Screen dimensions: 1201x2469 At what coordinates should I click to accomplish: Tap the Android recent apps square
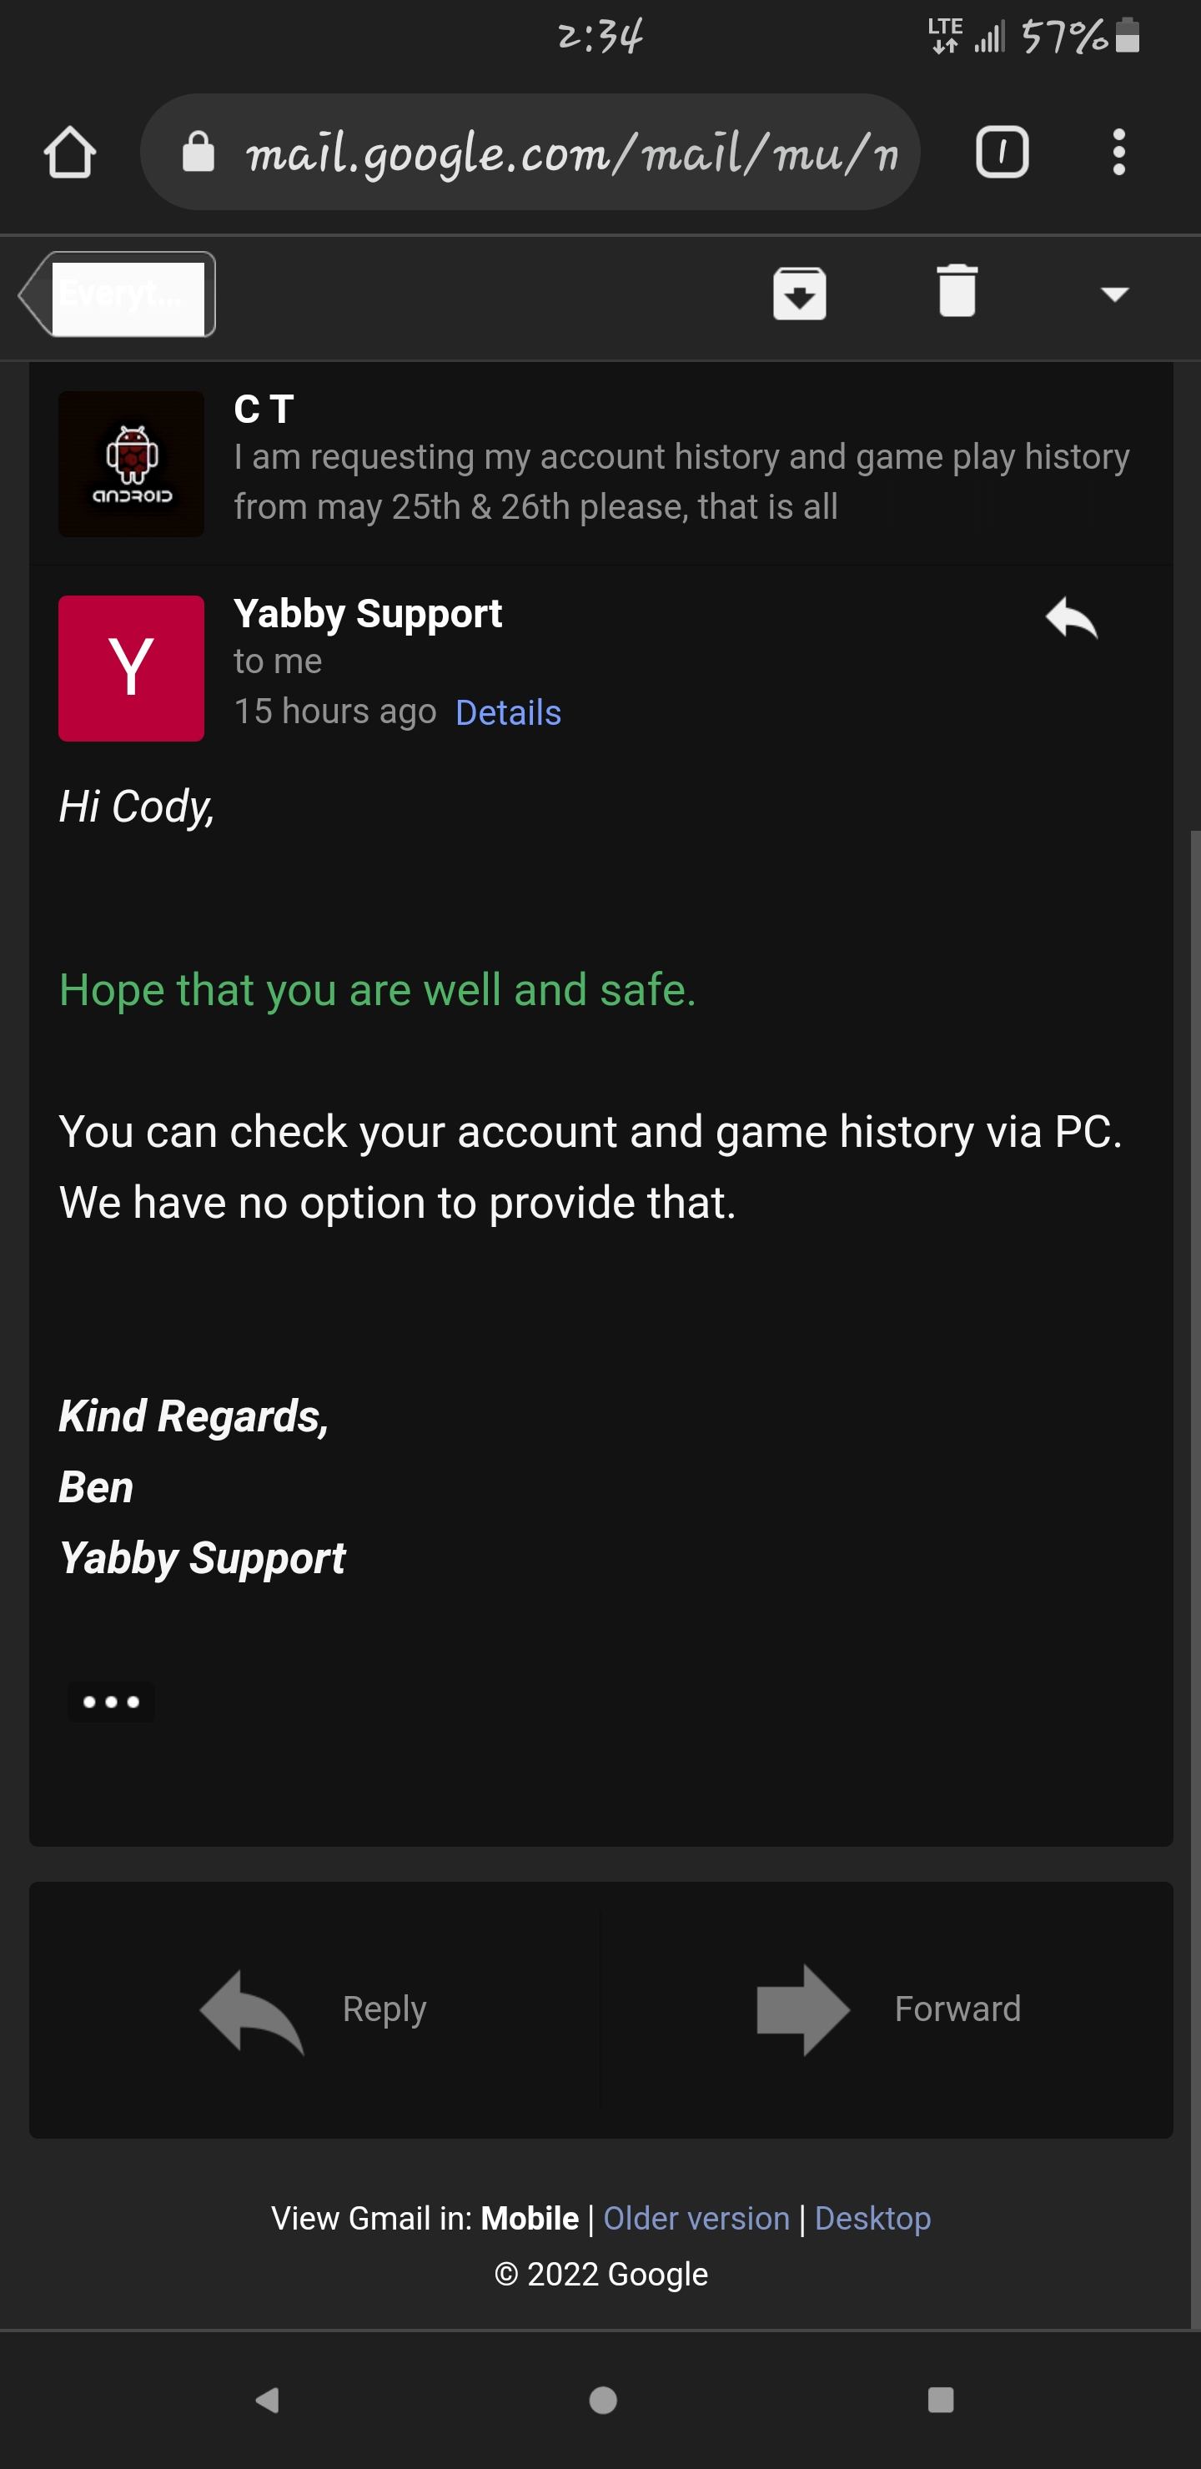coord(940,2399)
